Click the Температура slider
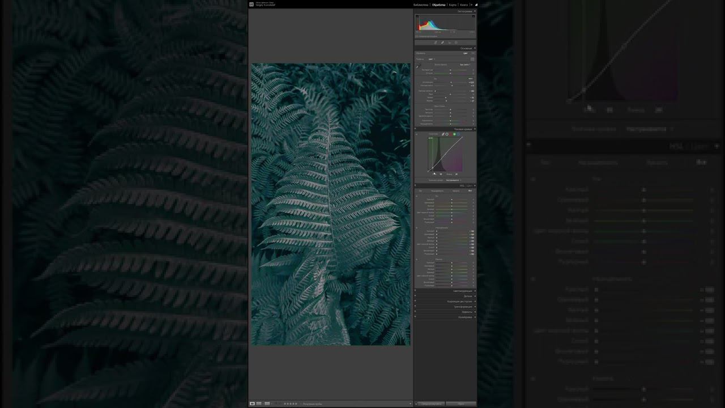725x408 pixels. click(x=451, y=70)
